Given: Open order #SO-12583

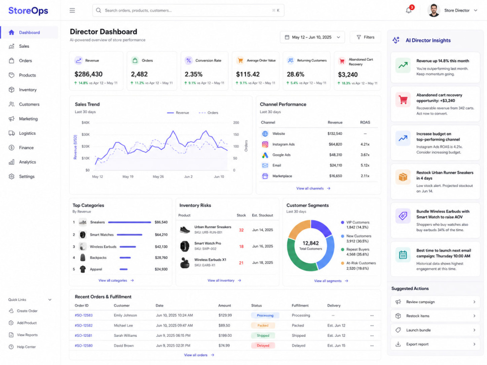Looking at the screenshot, I should click(x=84, y=315).
